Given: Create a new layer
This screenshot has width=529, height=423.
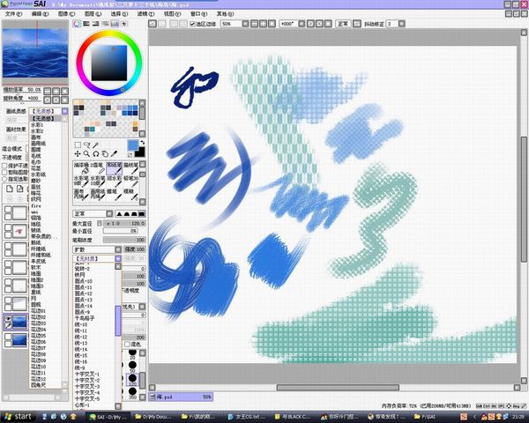Looking at the screenshot, I should (10, 189).
